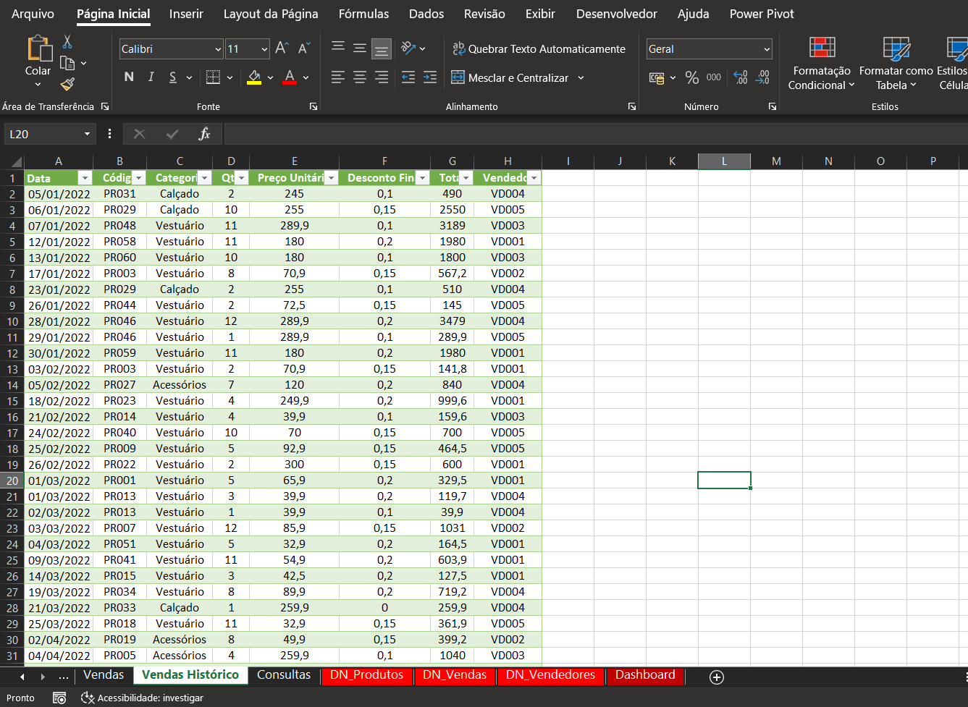Open the Power Pivot ribbon tab
Screen dimensions: 968x707
coord(762,14)
